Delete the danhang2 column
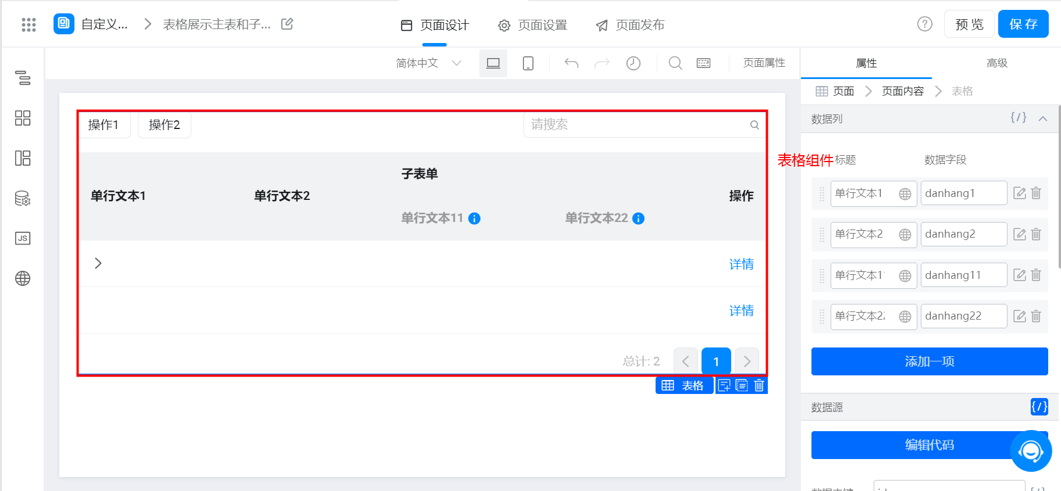1061x491 pixels. tap(1036, 234)
